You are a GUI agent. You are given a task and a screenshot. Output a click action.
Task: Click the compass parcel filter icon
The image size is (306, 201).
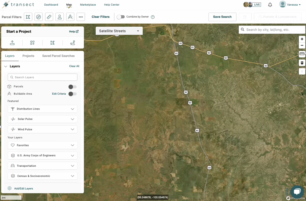39,17
